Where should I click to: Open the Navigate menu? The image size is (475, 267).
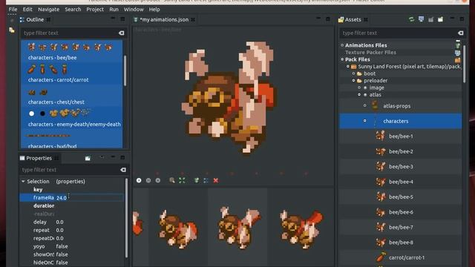(48, 10)
